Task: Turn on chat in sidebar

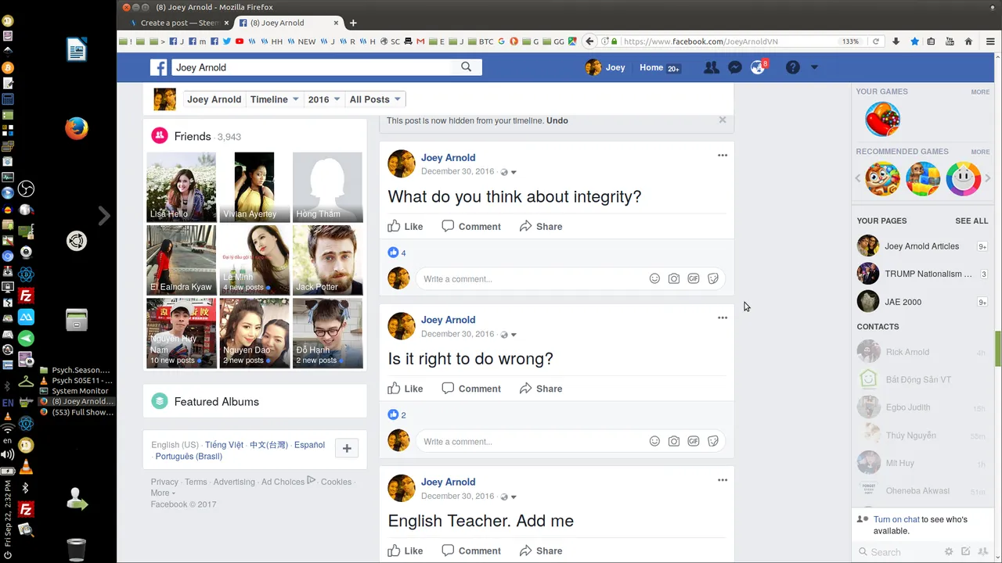Action: 896,519
